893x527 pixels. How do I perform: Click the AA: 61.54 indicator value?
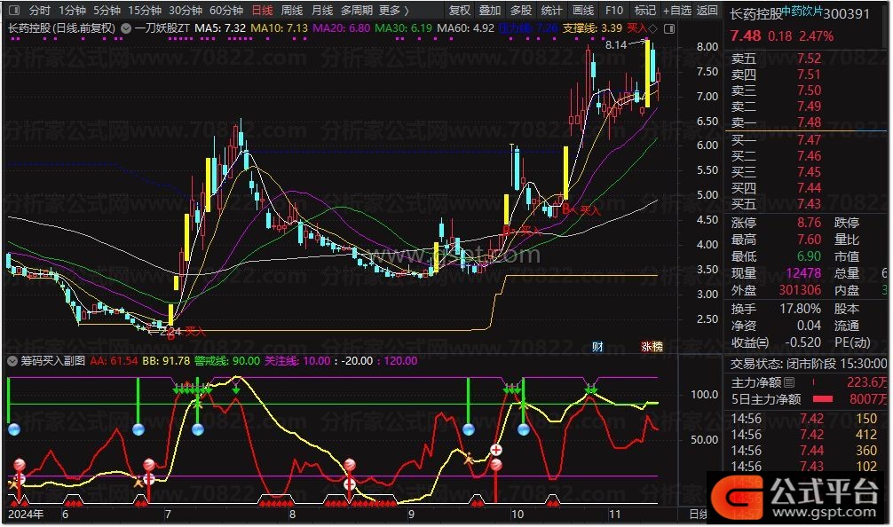(x=114, y=361)
